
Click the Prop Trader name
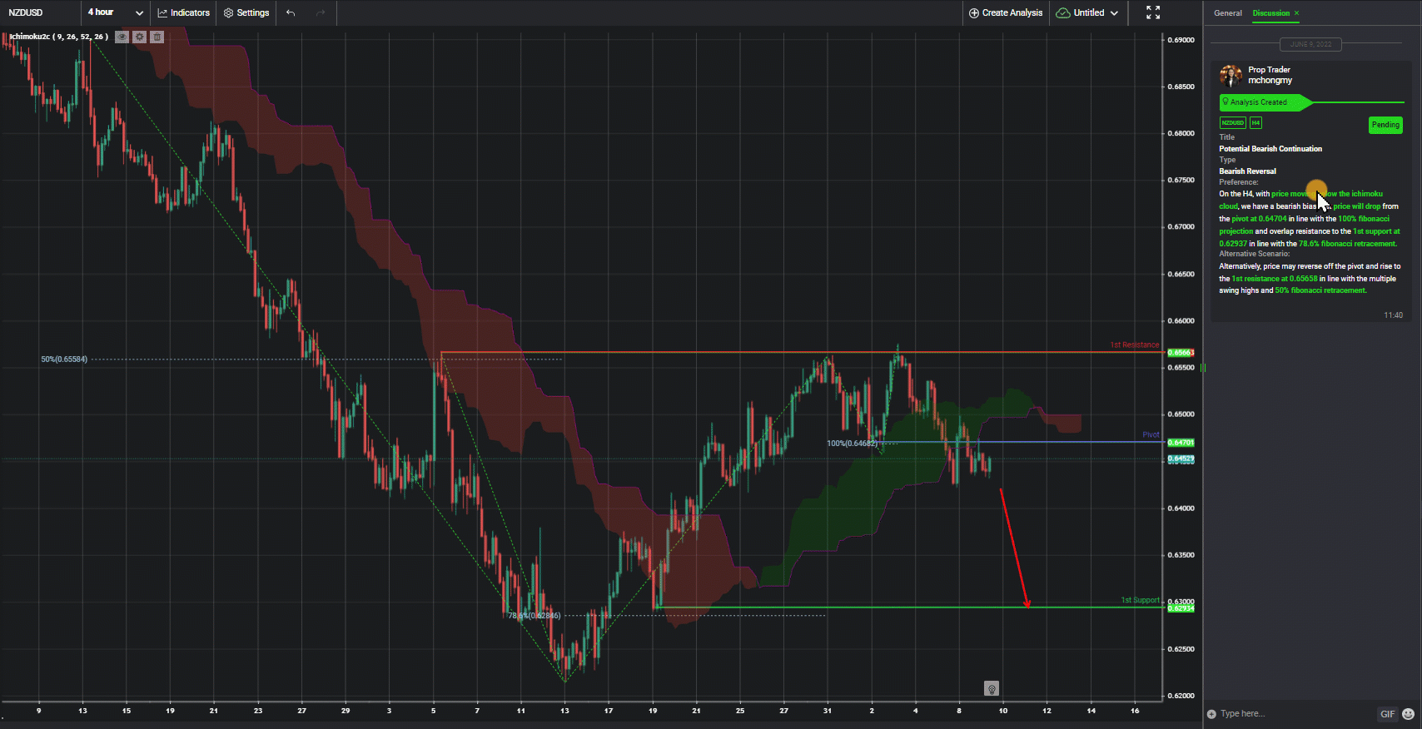click(1269, 70)
